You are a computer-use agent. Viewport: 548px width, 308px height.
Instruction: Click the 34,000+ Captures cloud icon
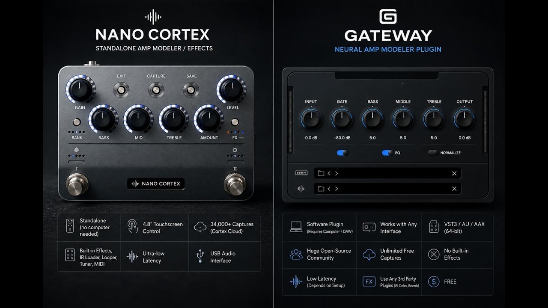(200, 227)
